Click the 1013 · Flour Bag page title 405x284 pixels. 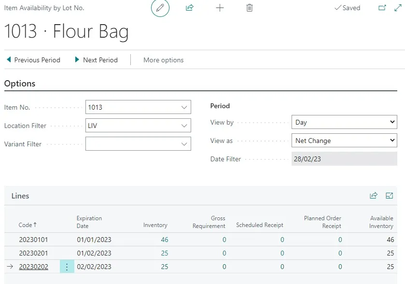click(67, 31)
